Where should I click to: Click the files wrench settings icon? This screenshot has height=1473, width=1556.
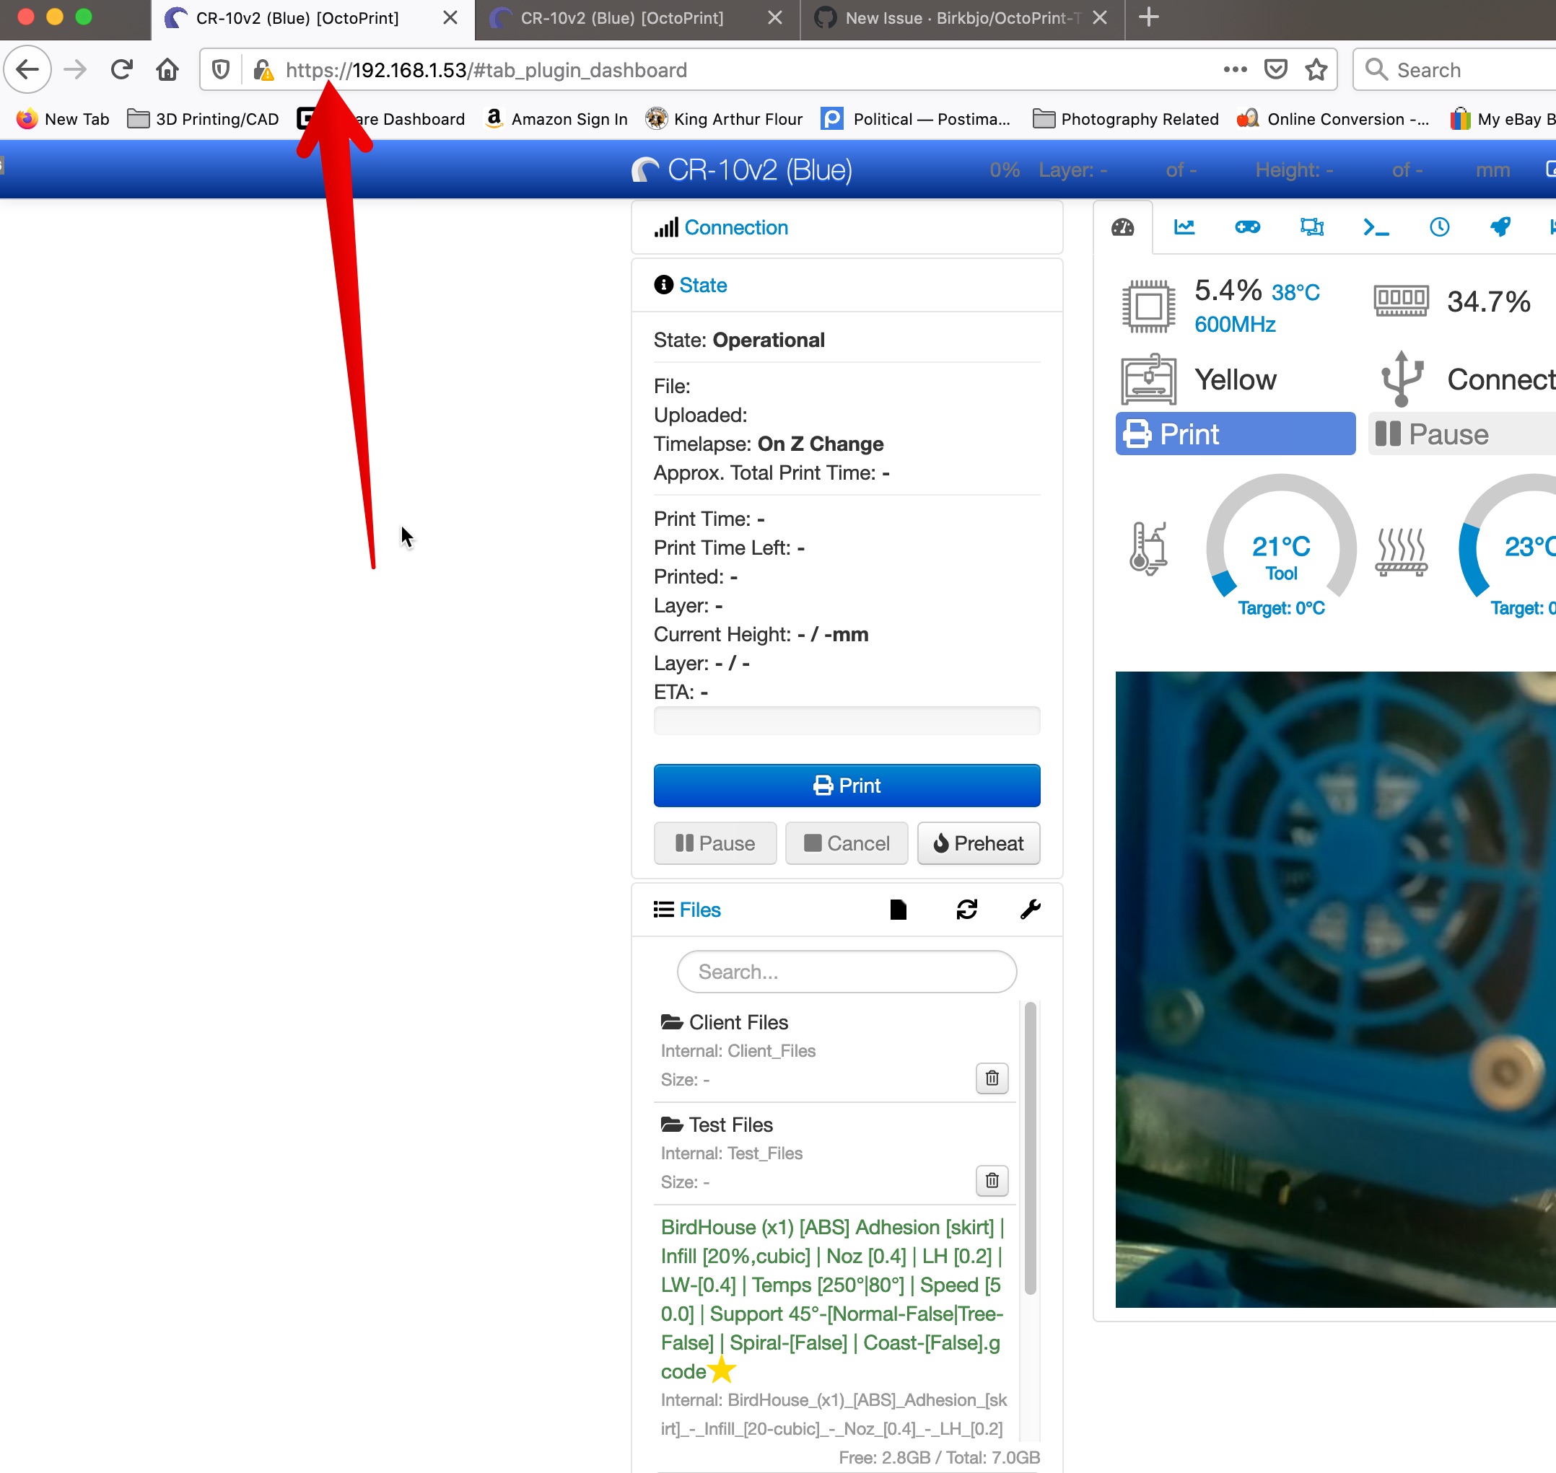point(1030,909)
